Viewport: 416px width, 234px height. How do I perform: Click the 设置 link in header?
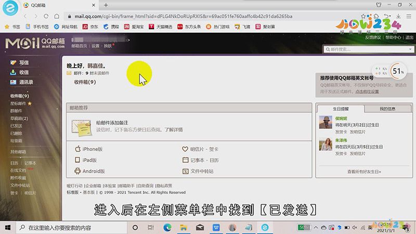[x=96, y=46]
